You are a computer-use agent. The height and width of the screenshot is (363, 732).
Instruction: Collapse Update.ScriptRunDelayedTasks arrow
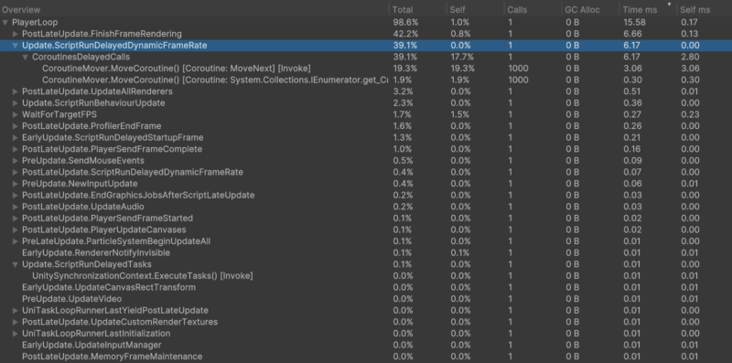[15, 264]
